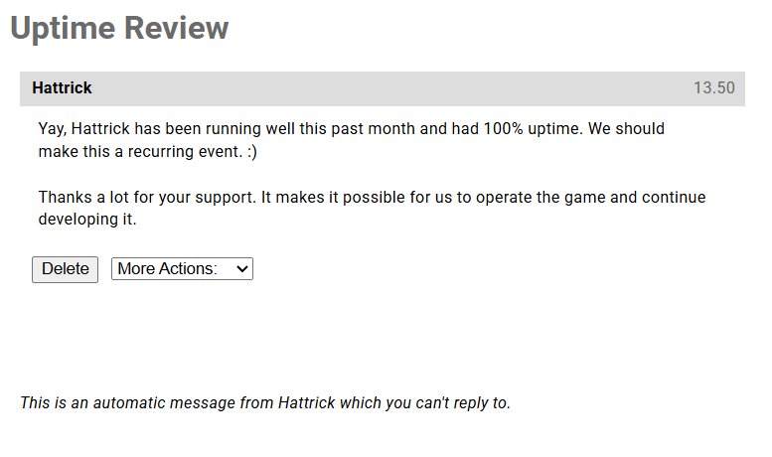Click the Uptime Review heading
The width and height of the screenshot is (772, 457).
(119, 28)
